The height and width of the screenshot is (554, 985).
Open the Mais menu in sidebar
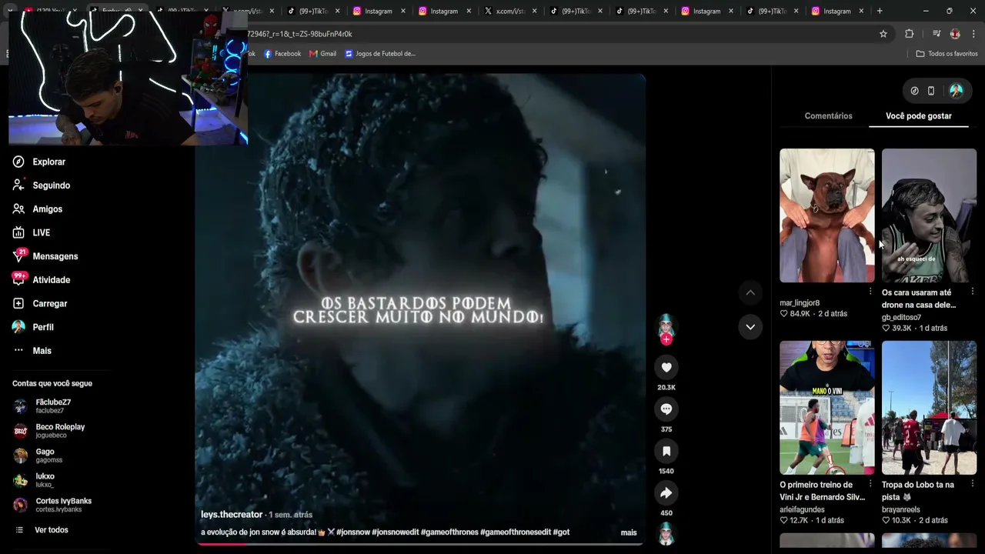click(x=32, y=351)
